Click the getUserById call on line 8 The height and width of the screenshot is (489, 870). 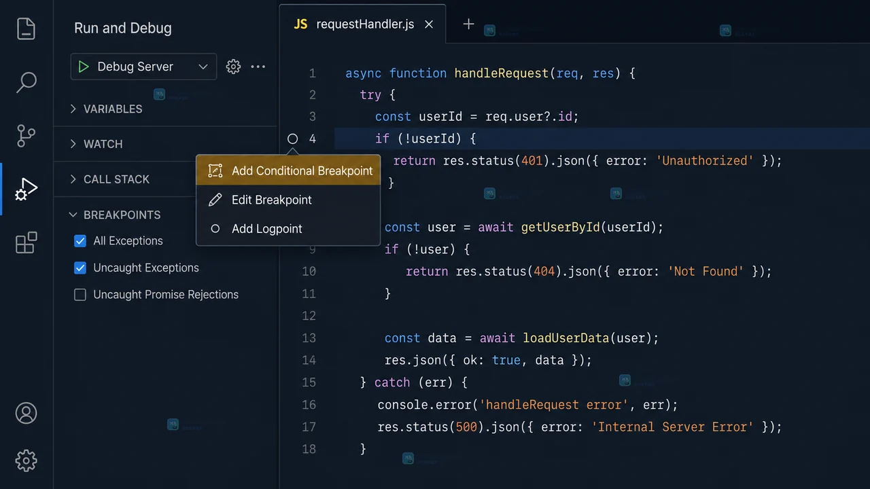tap(561, 227)
